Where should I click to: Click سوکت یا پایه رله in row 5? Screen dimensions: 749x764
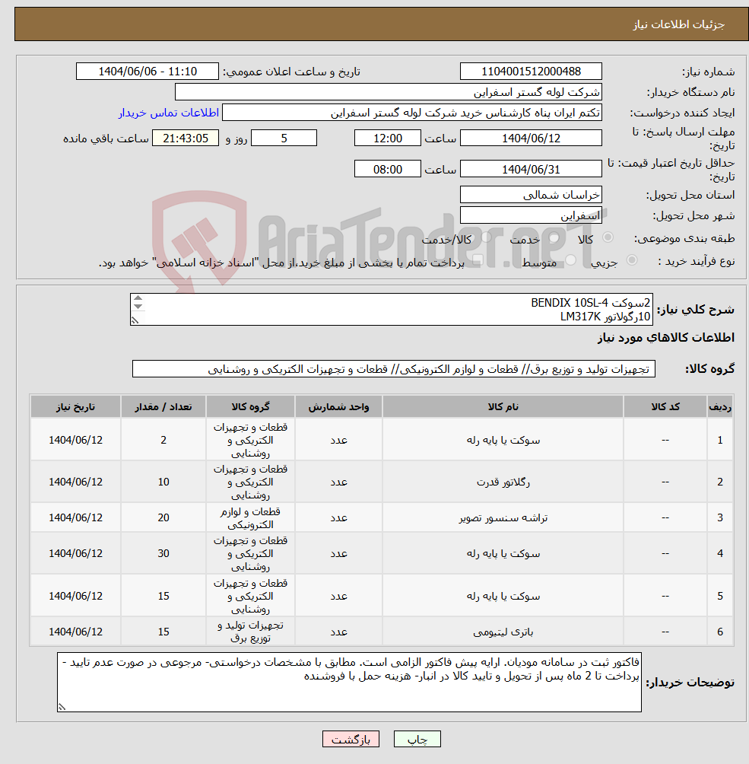503,596
